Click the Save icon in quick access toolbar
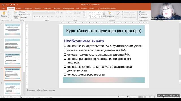Image resolution: width=181 pixels, height=101 pixels. [3, 5]
